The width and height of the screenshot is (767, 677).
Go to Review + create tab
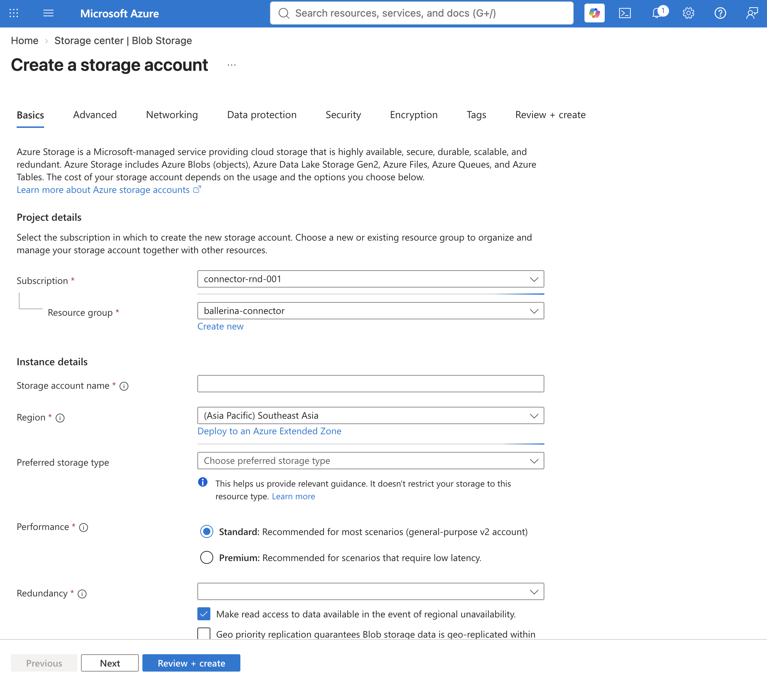click(x=550, y=115)
